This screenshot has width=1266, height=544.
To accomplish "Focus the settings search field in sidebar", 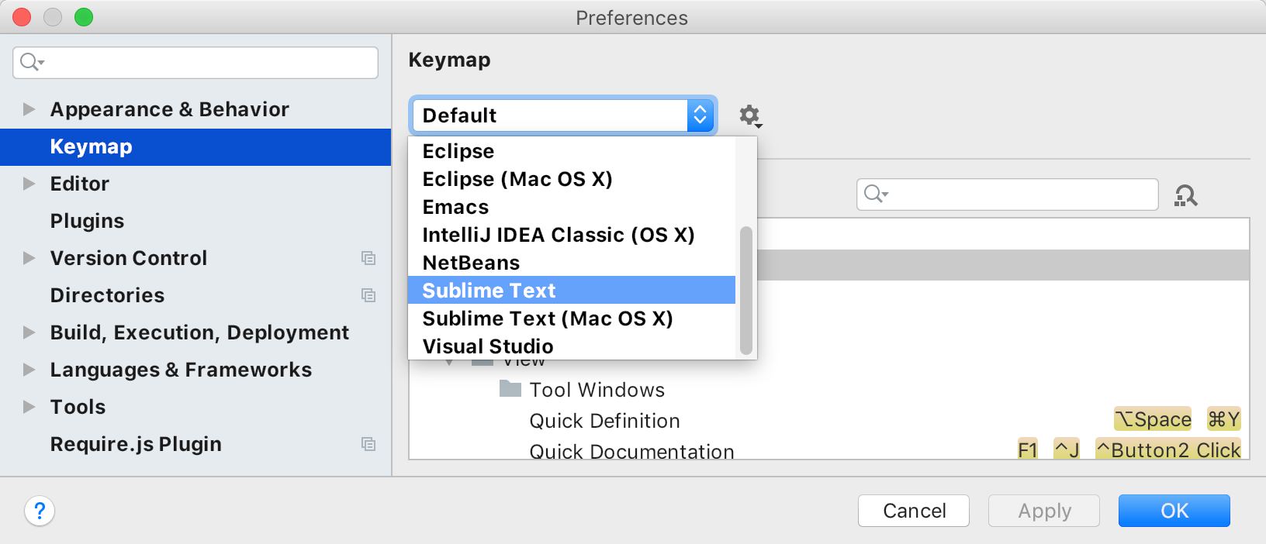I will pos(195,63).
